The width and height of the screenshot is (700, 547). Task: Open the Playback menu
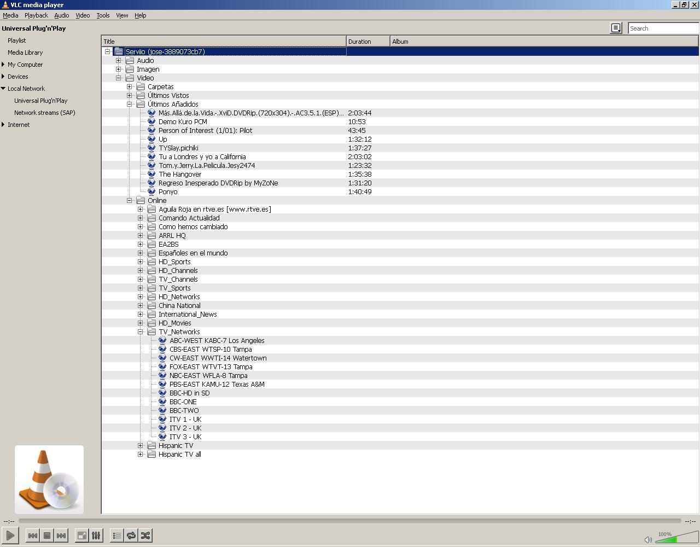coord(36,15)
